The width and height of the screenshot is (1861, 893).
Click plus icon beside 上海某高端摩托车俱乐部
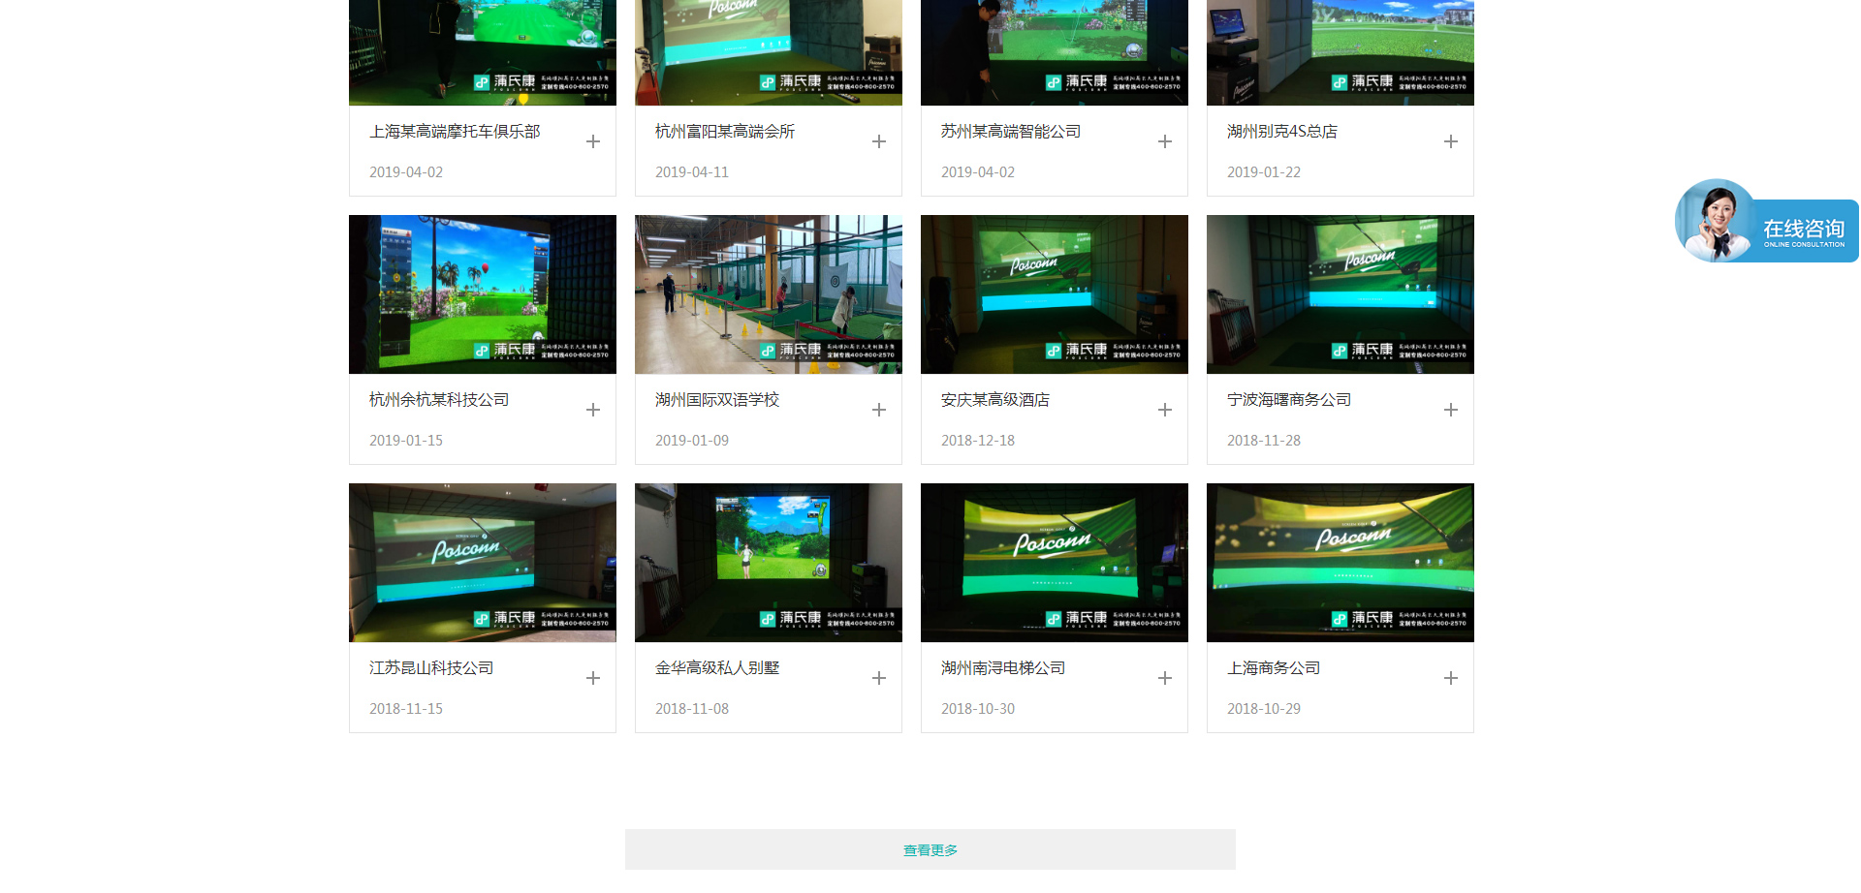coord(593,142)
